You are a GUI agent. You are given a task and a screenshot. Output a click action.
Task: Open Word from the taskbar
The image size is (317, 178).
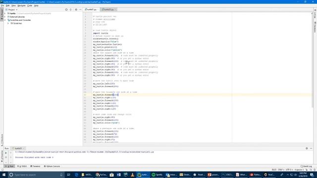coord(119,175)
